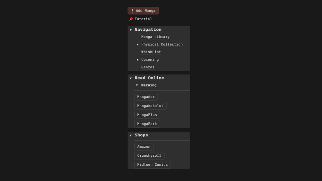Click the red pin icon beside Tutorial
The image size is (322, 181).
131,19
